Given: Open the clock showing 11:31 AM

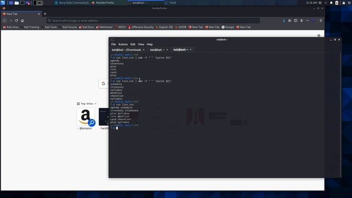Looking at the screenshot, I should pyautogui.click(x=312, y=3).
